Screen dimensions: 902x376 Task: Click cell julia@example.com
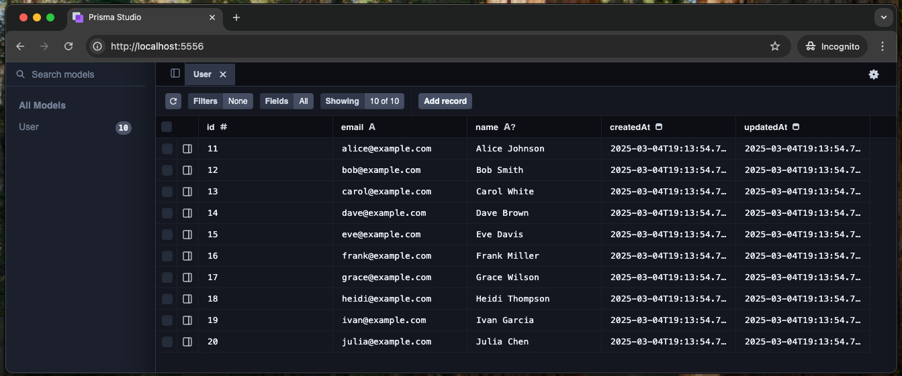(x=400, y=342)
